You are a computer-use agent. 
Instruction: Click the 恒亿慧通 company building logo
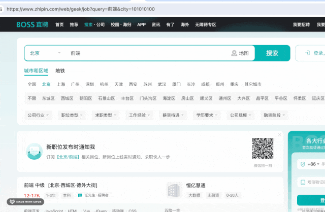click(x=174, y=191)
